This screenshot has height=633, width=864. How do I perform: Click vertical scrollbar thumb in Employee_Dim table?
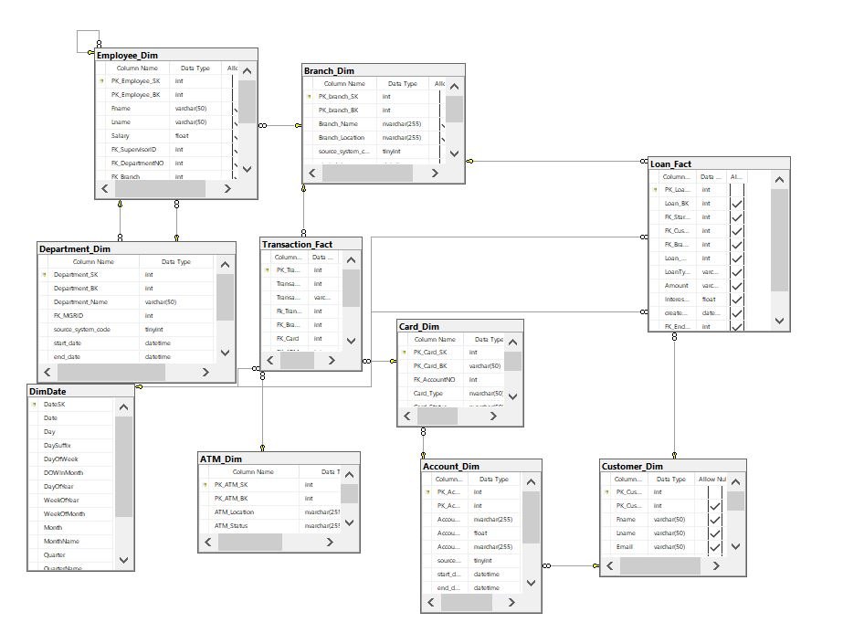[247, 102]
